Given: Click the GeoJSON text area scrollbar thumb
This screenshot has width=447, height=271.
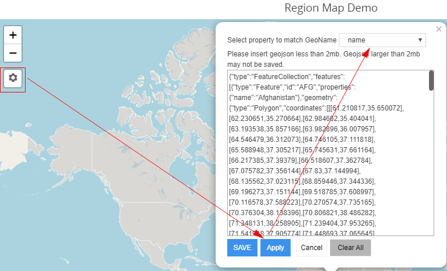Looking at the screenshot, I should point(431,81).
